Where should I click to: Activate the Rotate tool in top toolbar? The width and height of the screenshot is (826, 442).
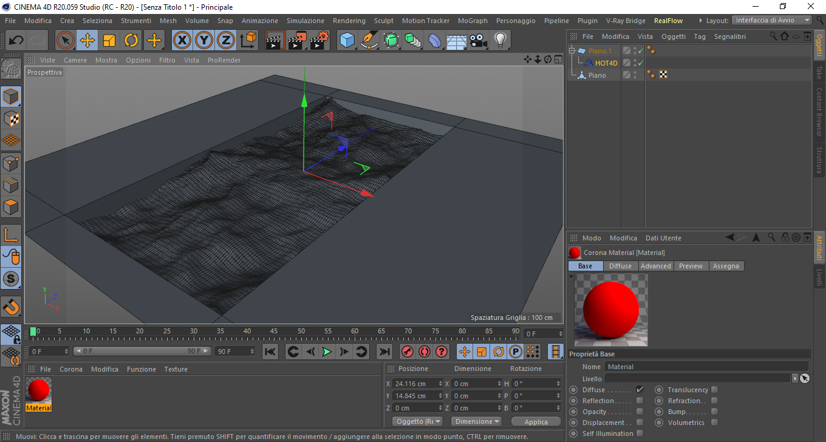(x=131, y=41)
